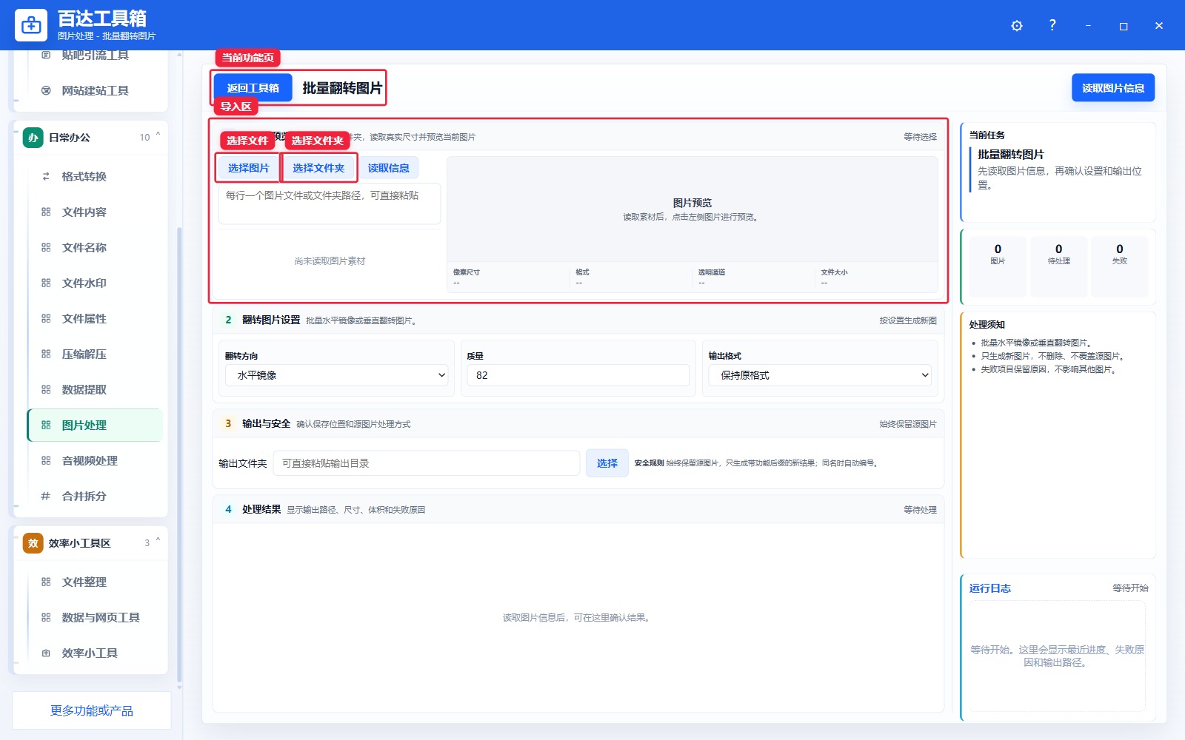Click 选择 next to output folder
The width and height of the screenshot is (1185, 740).
[607, 463]
